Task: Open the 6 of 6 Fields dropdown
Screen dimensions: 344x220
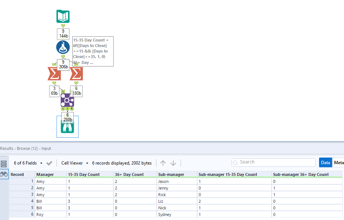Action: coord(28,163)
